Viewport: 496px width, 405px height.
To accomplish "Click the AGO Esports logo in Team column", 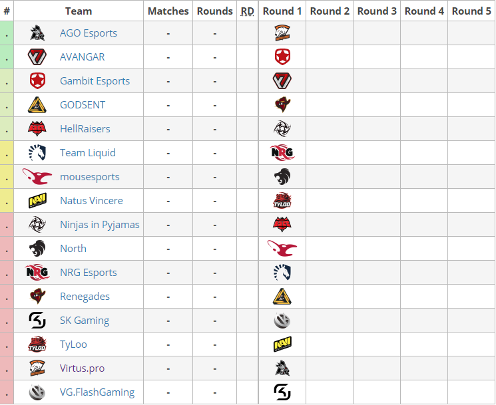I will 37,33.
